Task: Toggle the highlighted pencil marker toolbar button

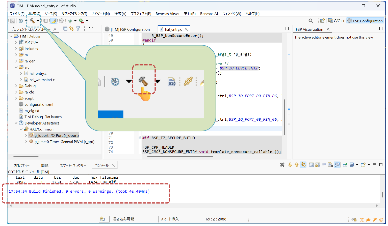Action: coord(54,21)
